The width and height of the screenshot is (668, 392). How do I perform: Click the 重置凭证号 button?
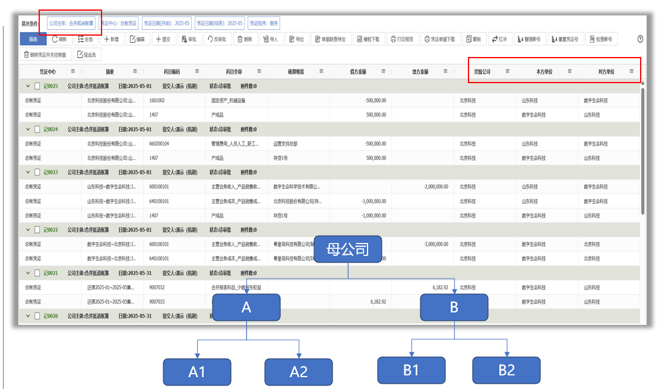pyautogui.click(x=565, y=39)
